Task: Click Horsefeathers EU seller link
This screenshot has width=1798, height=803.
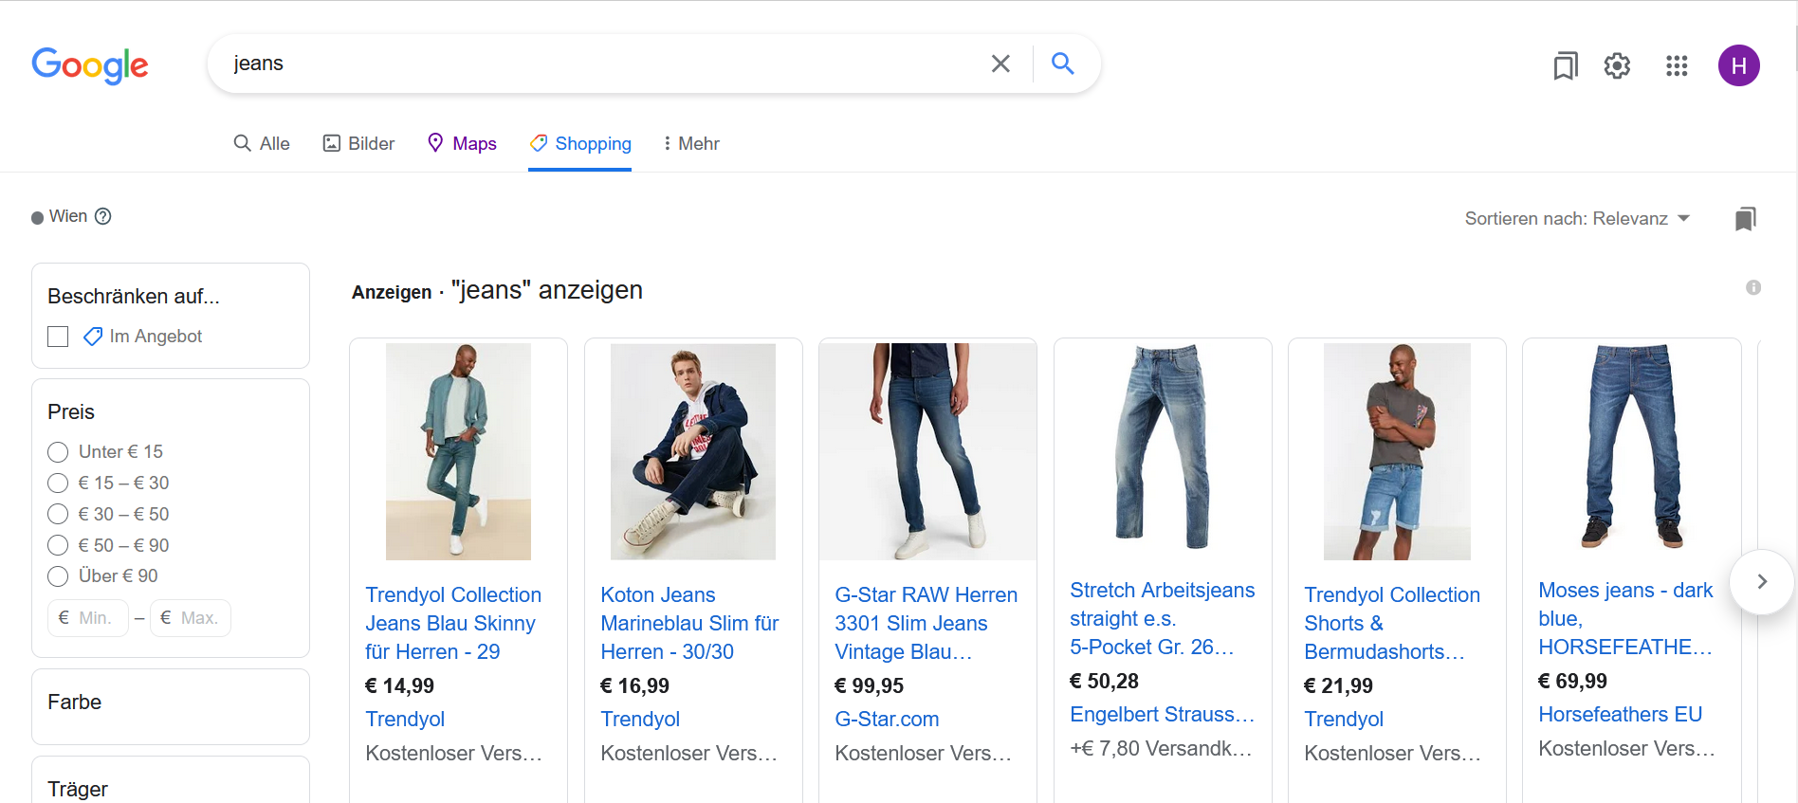Action: 1620,715
